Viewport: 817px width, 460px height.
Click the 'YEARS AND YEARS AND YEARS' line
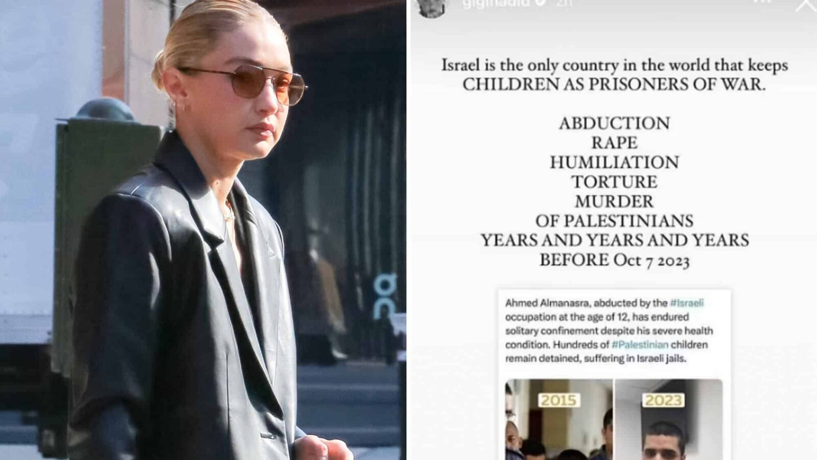(x=614, y=240)
